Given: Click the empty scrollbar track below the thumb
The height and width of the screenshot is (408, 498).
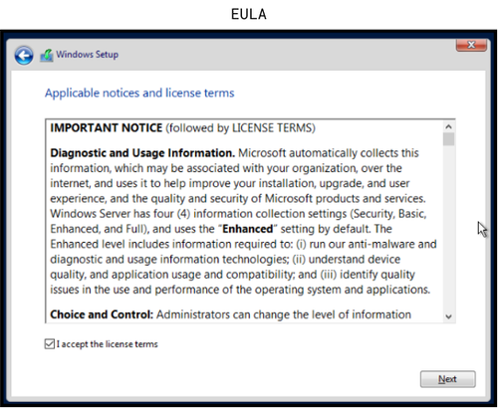Looking at the screenshot, I should tap(448, 228).
